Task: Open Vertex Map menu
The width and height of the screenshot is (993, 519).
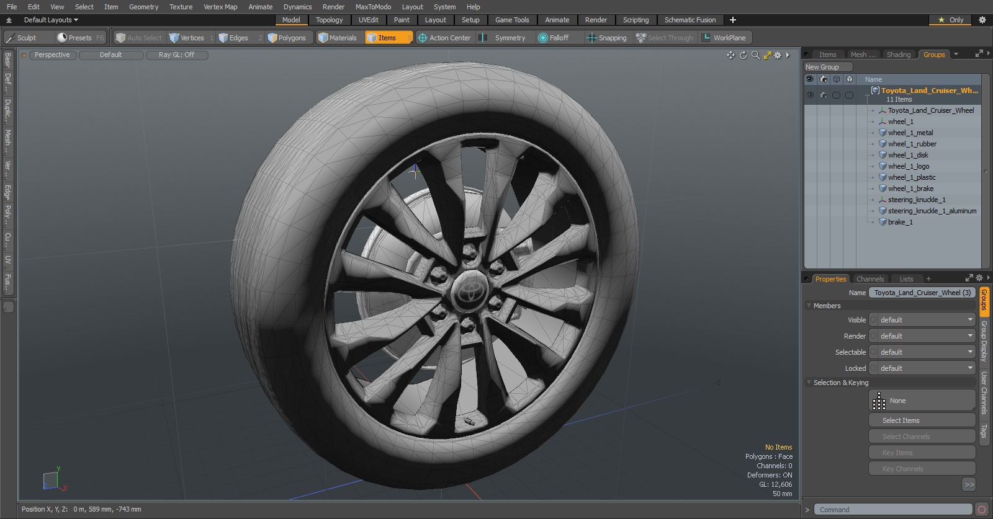Action: tap(220, 7)
